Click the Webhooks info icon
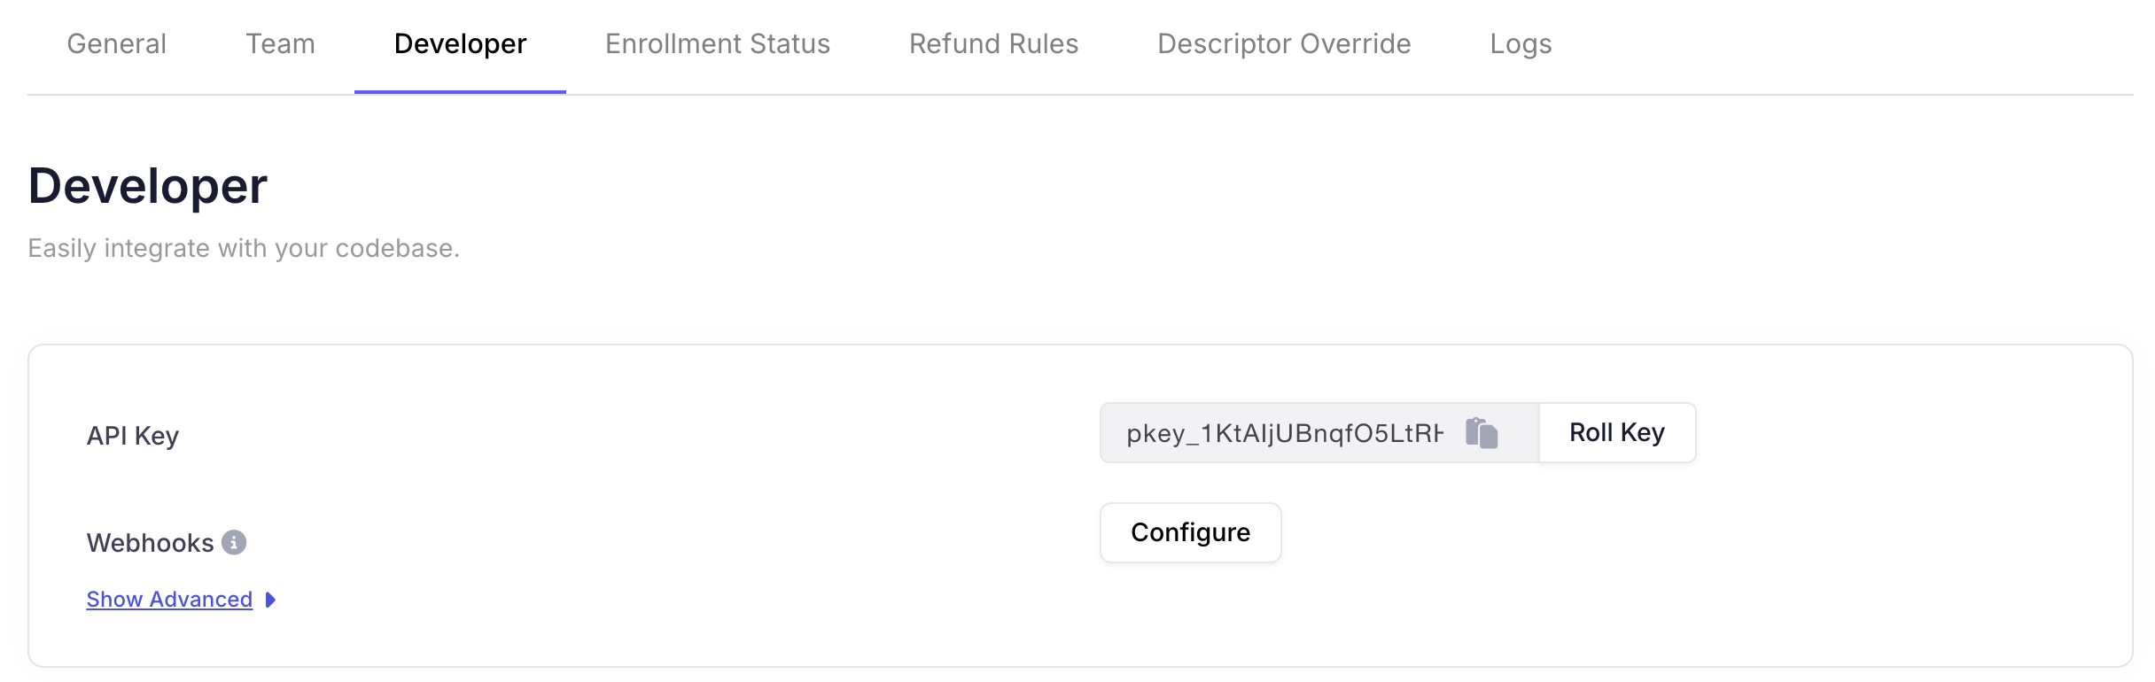The width and height of the screenshot is (2155, 682). pos(234,542)
